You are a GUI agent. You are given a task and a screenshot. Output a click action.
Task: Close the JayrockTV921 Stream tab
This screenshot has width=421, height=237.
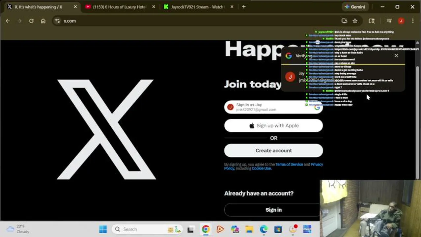point(232,7)
